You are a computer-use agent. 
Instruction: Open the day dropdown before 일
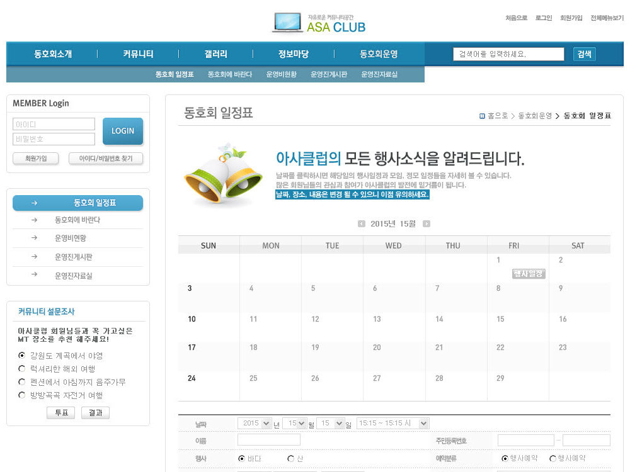tap(331, 424)
